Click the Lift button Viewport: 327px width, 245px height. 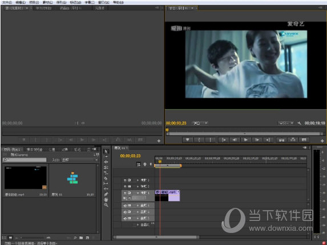[x=281, y=140]
